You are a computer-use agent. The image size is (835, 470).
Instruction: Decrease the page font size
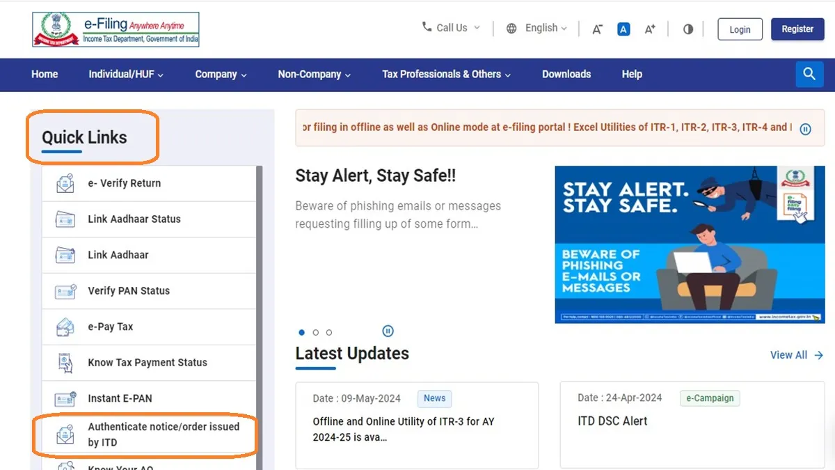(597, 29)
